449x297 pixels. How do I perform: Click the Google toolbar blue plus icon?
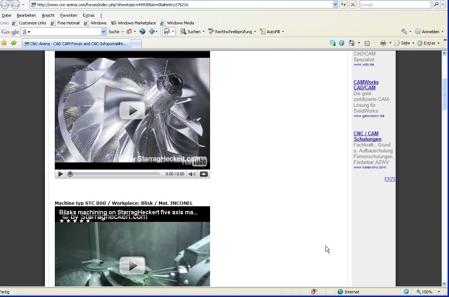click(x=152, y=32)
